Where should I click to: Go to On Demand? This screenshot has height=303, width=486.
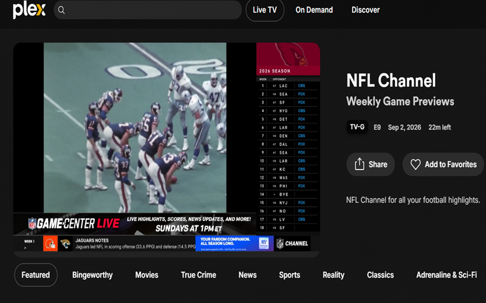[x=314, y=10]
